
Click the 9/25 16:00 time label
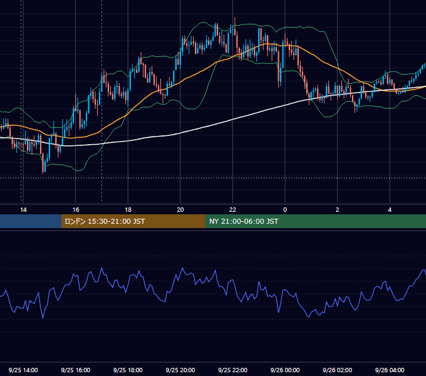coord(76,370)
